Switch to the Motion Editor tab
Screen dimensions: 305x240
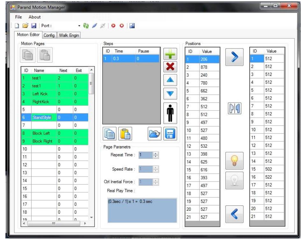pyautogui.click(x=28, y=35)
